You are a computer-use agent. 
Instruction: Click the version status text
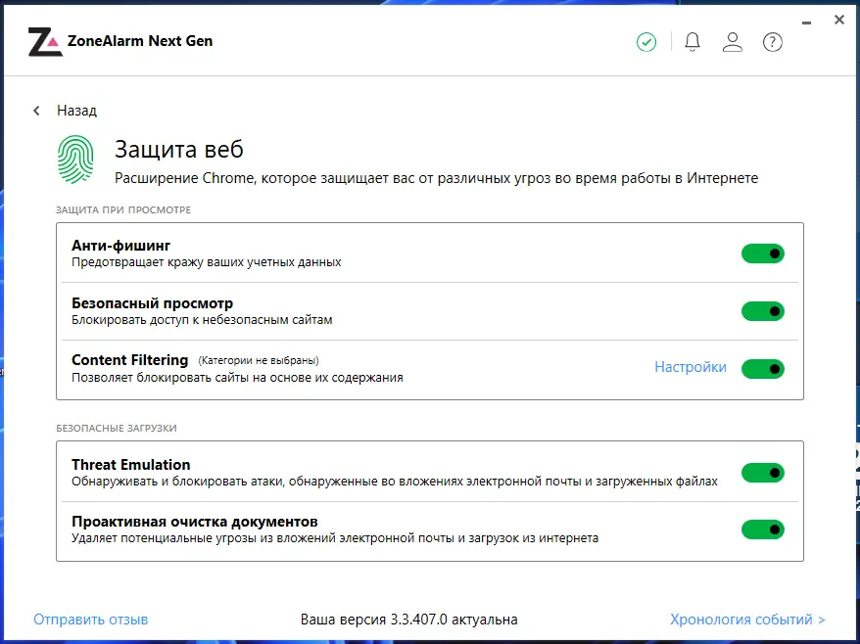pos(409,619)
